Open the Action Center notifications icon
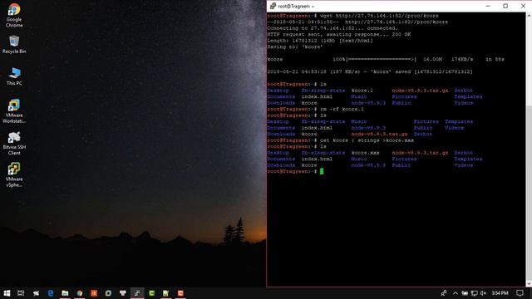 point(520,293)
